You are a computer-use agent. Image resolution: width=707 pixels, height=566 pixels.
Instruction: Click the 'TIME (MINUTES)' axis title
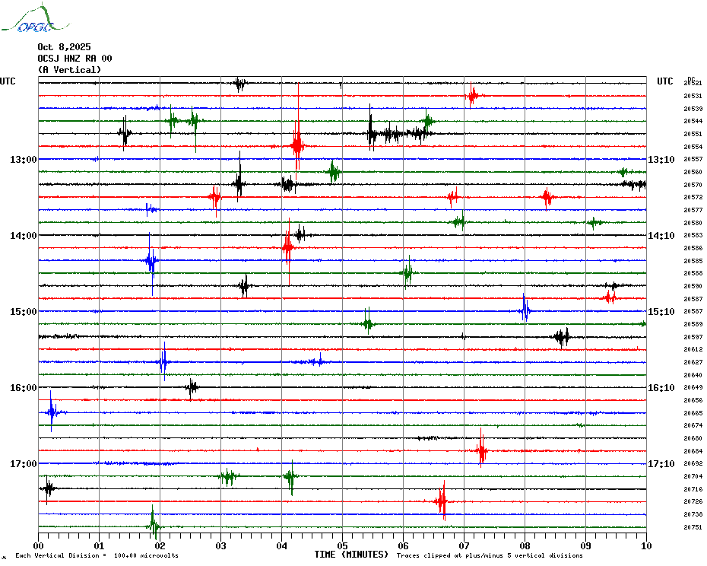click(351, 555)
